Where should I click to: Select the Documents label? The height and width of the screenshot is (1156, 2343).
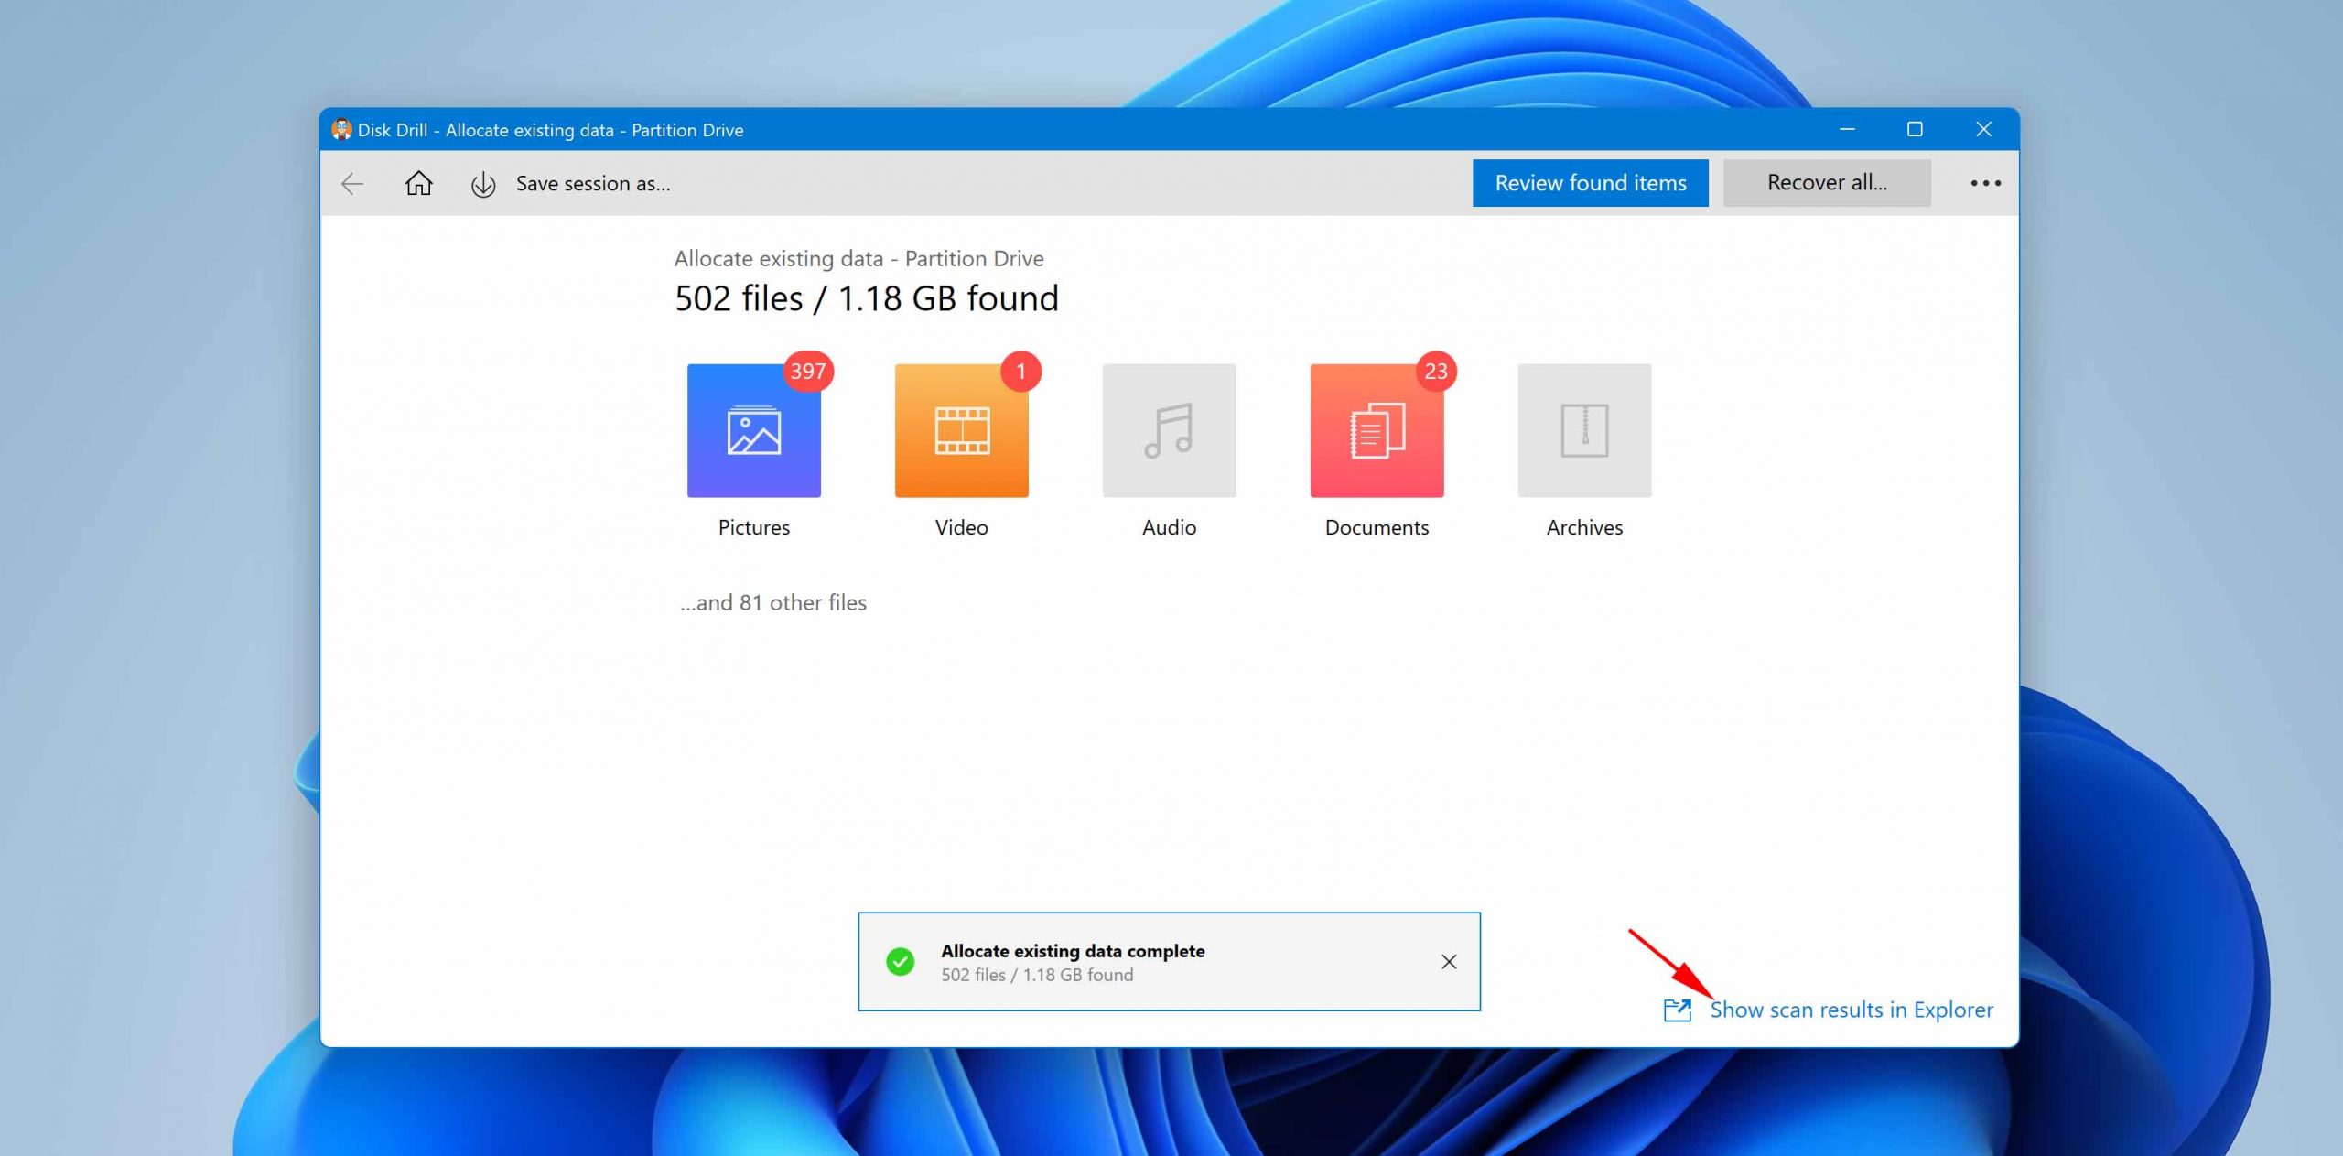tap(1377, 527)
